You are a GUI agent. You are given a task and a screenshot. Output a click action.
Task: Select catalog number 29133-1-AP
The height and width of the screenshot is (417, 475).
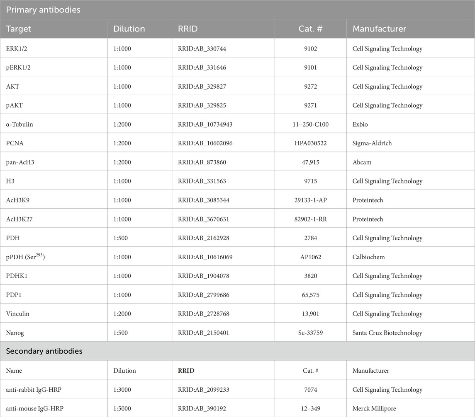(310, 200)
